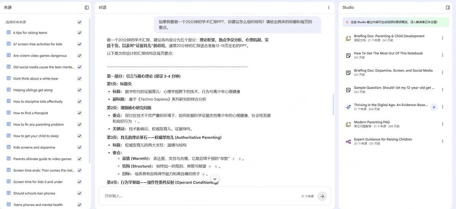Open citation 4 after the Structure bullet
The image size is (456, 209).
210,167
